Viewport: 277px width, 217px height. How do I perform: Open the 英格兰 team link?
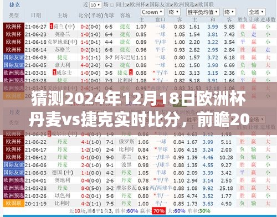coord(63,34)
